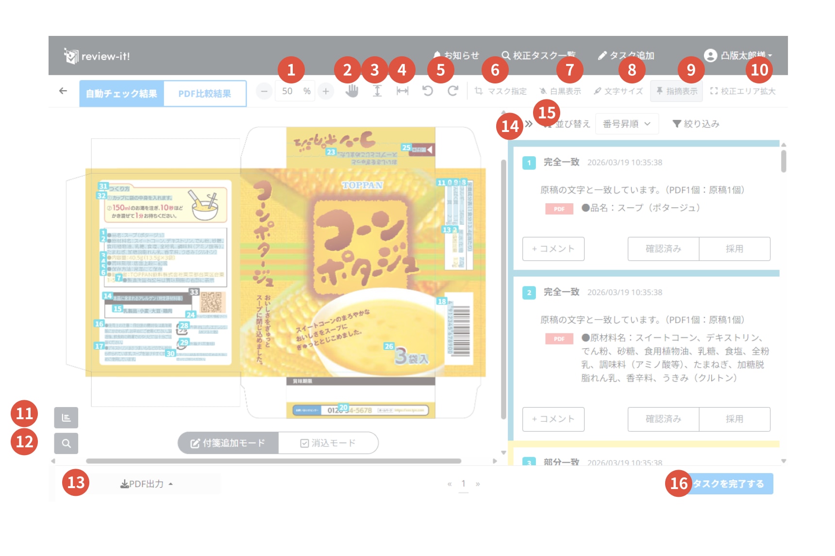
Task: Open the 番号昇順 sort dropdown
Action: tap(626, 124)
